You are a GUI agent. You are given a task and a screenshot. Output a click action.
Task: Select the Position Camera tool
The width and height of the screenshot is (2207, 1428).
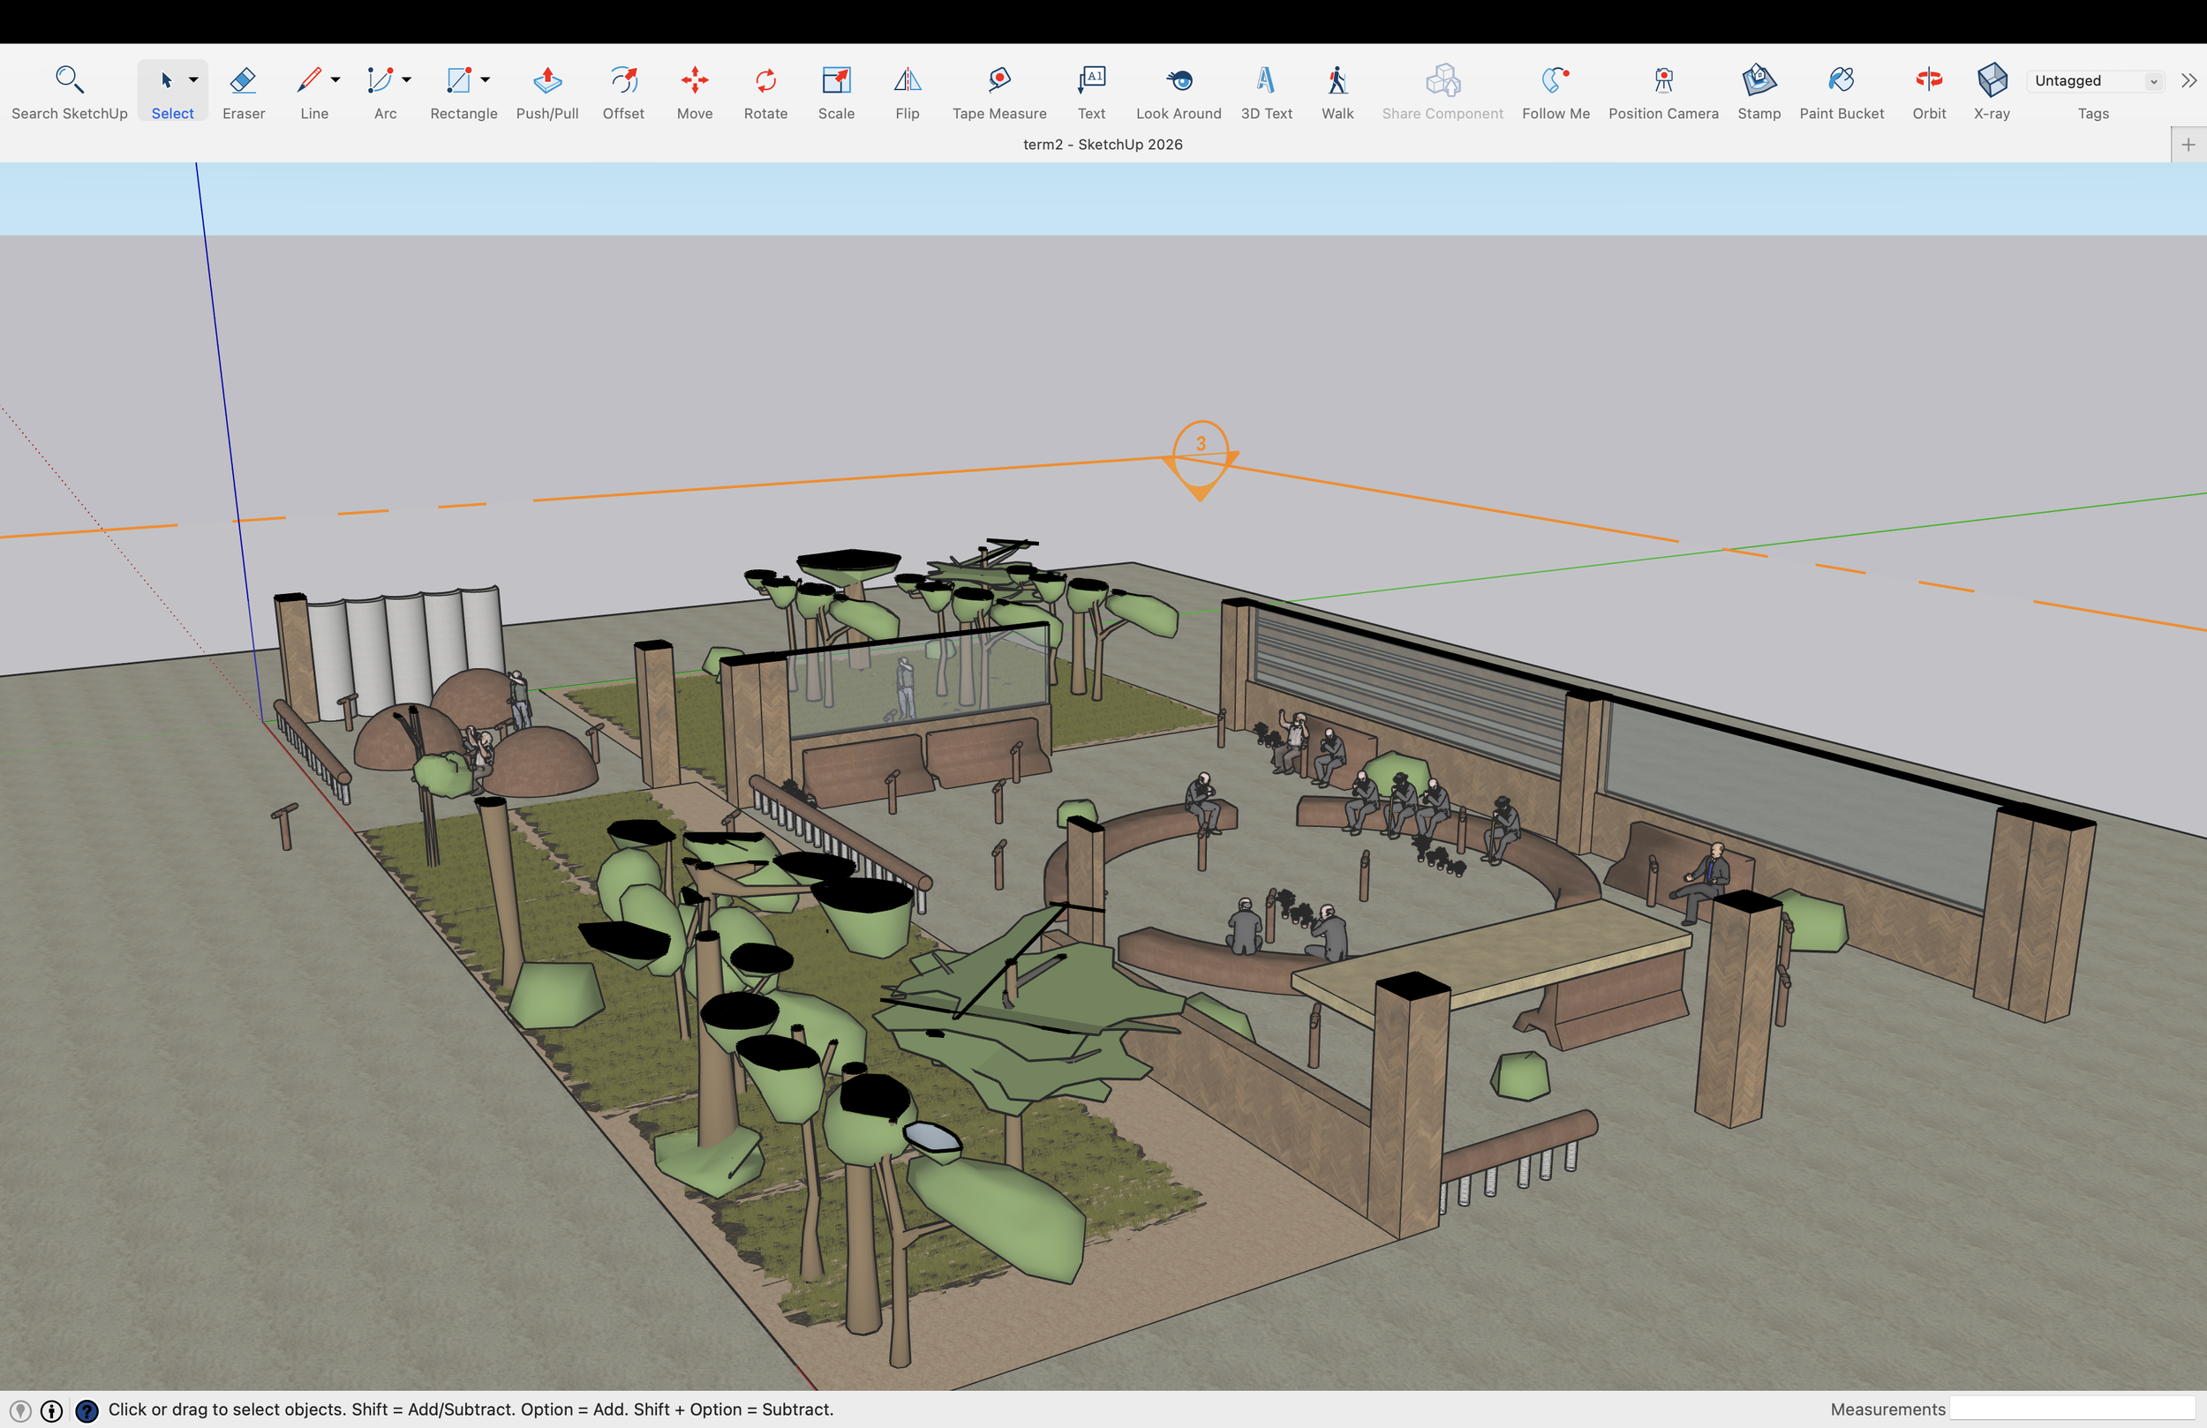coord(1662,91)
